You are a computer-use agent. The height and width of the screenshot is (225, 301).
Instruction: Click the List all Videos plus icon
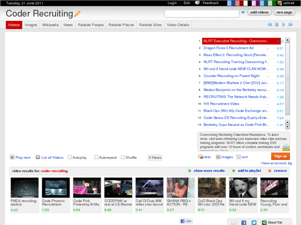tap(38, 157)
